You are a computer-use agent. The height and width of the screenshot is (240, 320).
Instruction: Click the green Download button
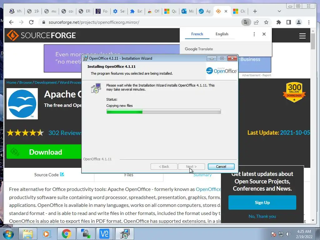coord(44,152)
